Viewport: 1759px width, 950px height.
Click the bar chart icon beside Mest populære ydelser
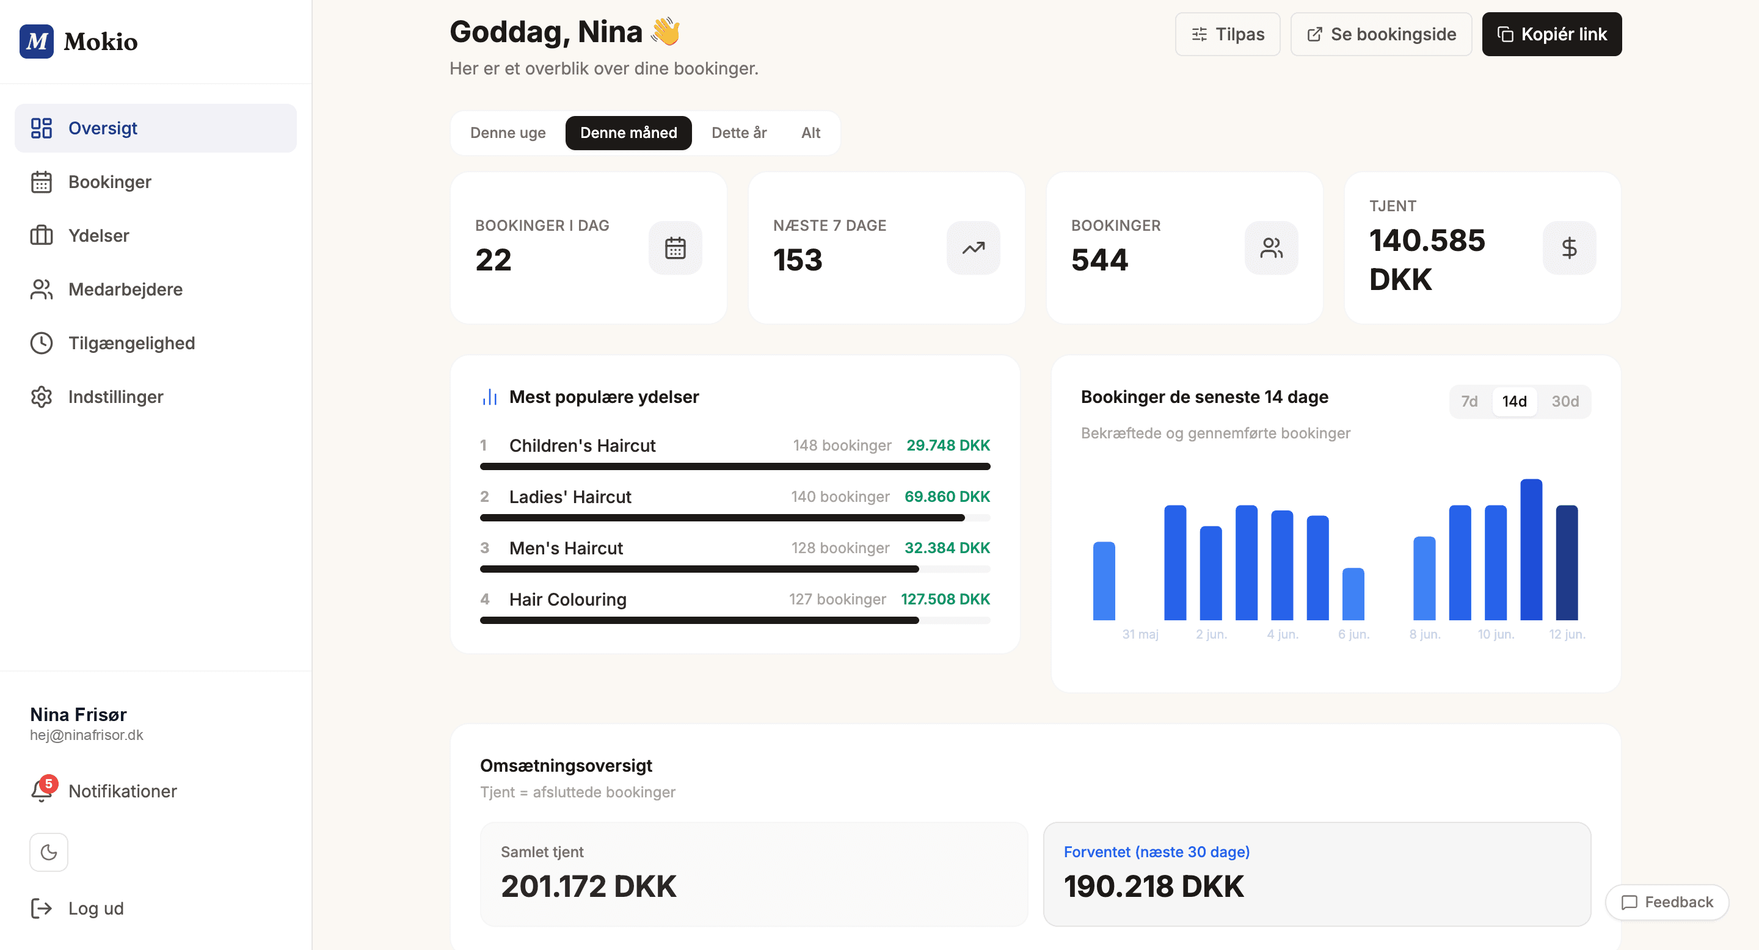(490, 397)
